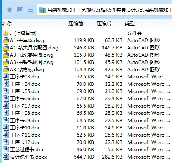This screenshot has width=172, height=163.
Task: Click the 设计说明书.docx Word icon
Action: click(6, 157)
